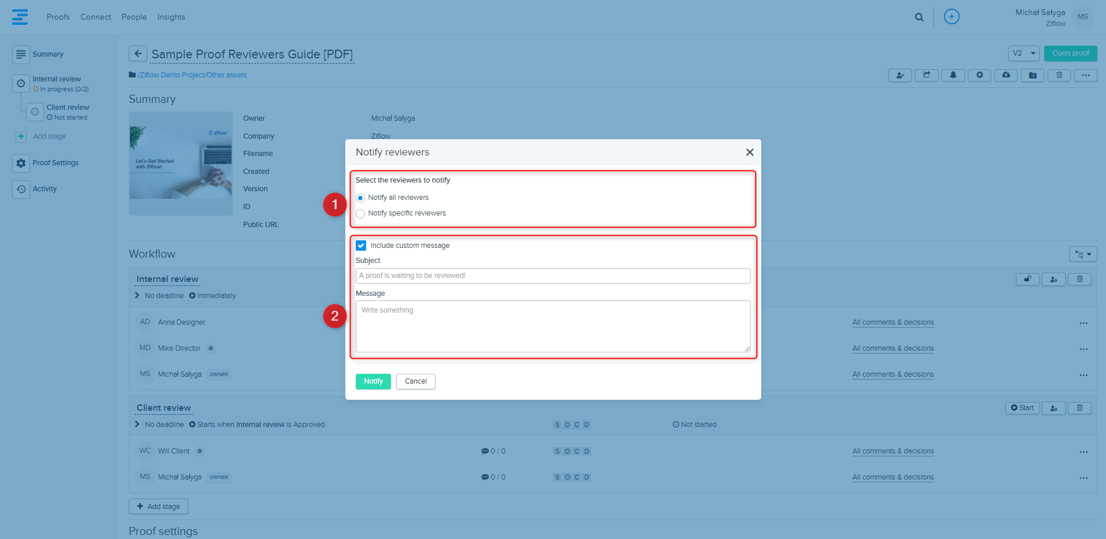
Task: Click the Subject input field
Action: (x=553, y=276)
